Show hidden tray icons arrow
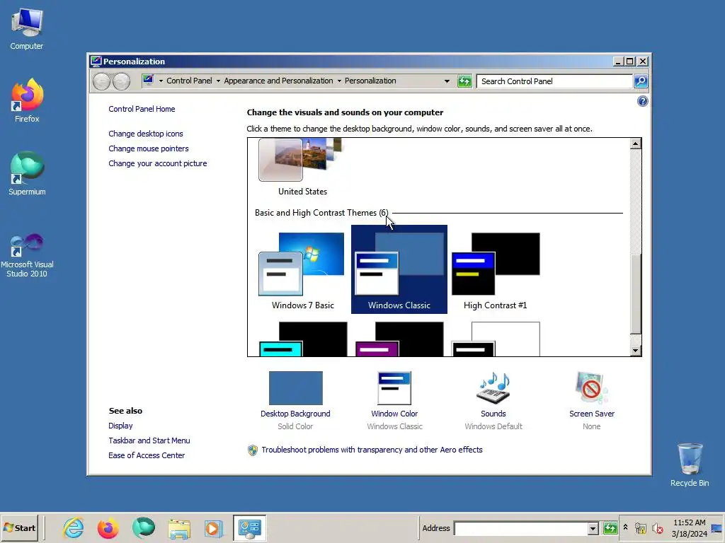The height and width of the screenshot is (543, 725). point(625,527)
